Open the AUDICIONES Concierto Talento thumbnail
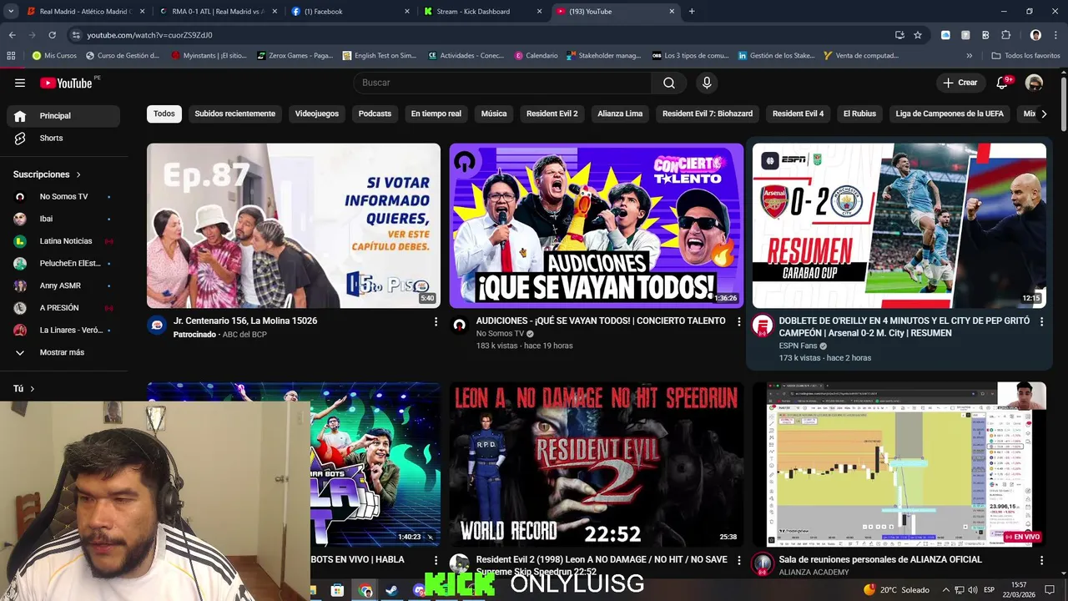The height and width of the screenshot is (601, 1068). pyautogui.click(x=596, y=225)
